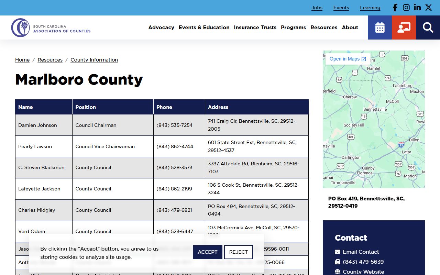Click the Name column header
440x275 pixels.
(44, 107)
